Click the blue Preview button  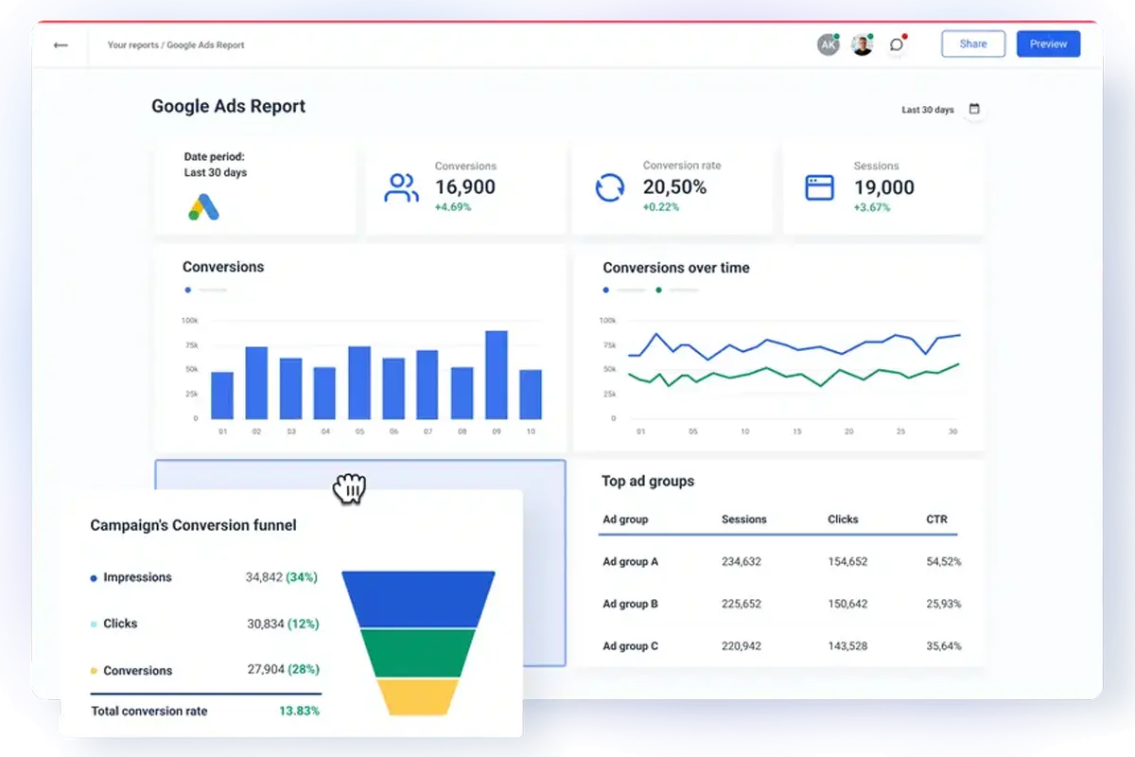1048,44
